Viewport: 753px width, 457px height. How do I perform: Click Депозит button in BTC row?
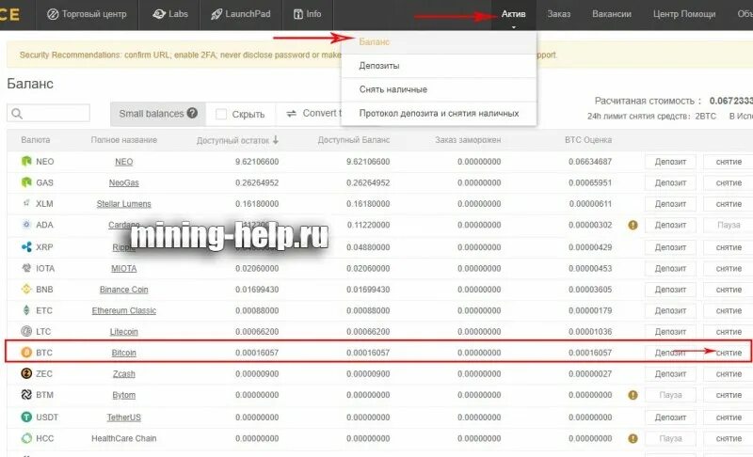[x=670, y=353]
